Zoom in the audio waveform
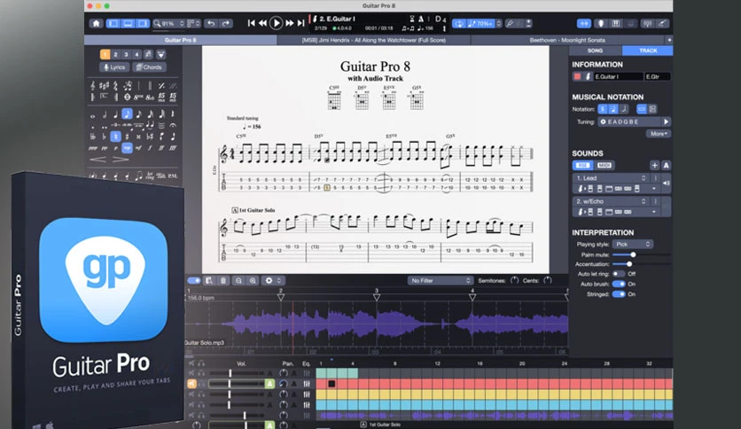Screen dimensions: 741x429 pyautogui.click(x=253, y=281)
